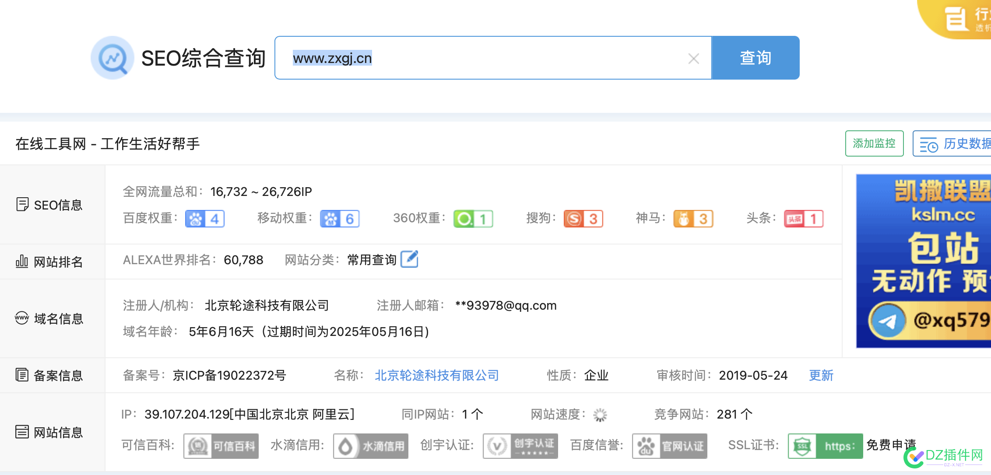Viewport: 991px width, 475px height.
Task: Click the traffic total 16,732 ~ 26,726IP
Action: [261, 192]
